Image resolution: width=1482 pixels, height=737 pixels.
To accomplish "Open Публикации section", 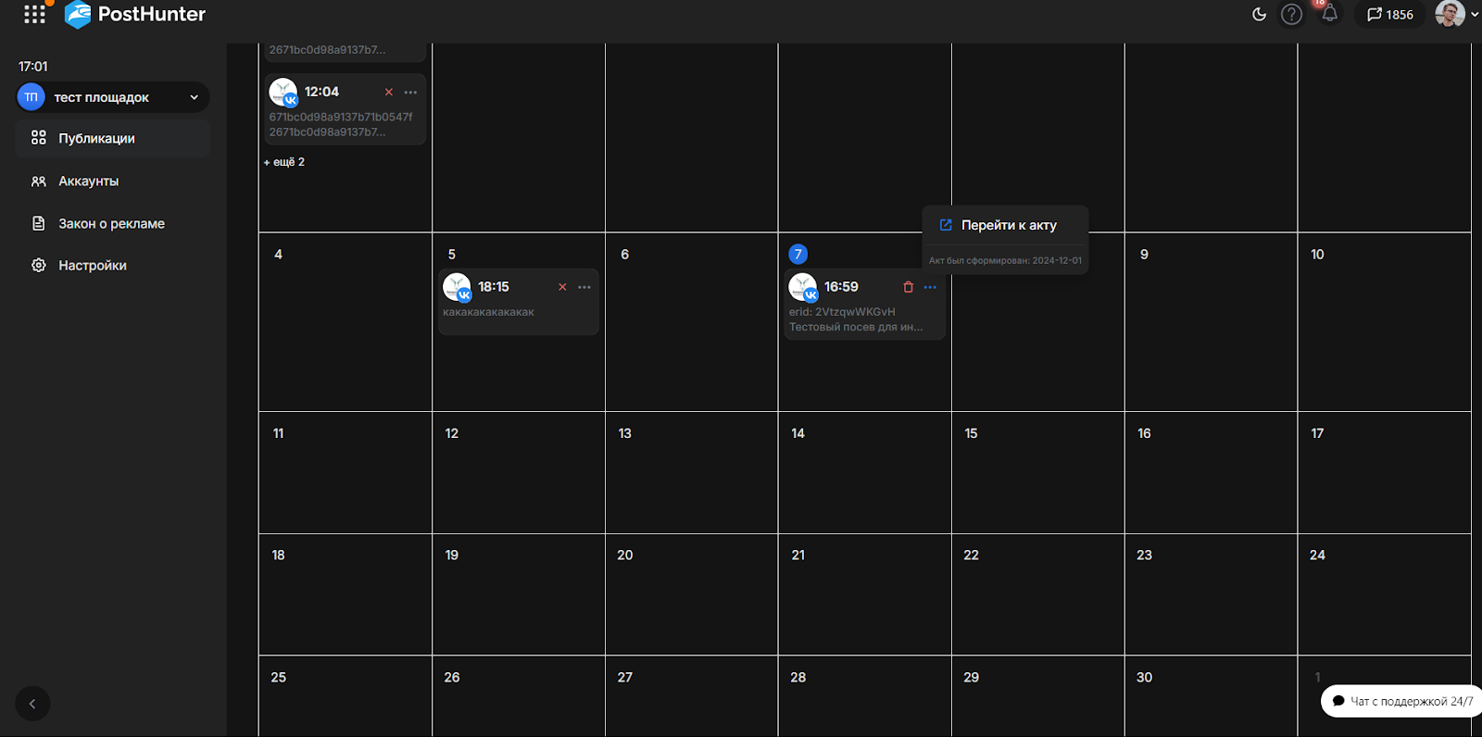I will click(113, 138).
